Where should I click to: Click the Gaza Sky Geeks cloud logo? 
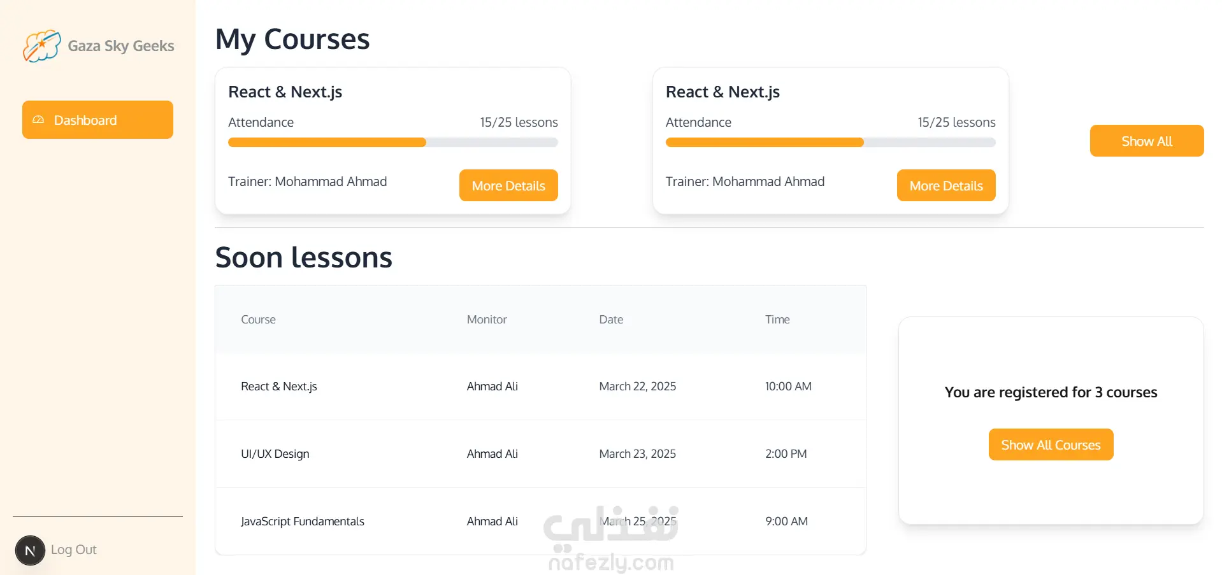[x=41, y=46]
